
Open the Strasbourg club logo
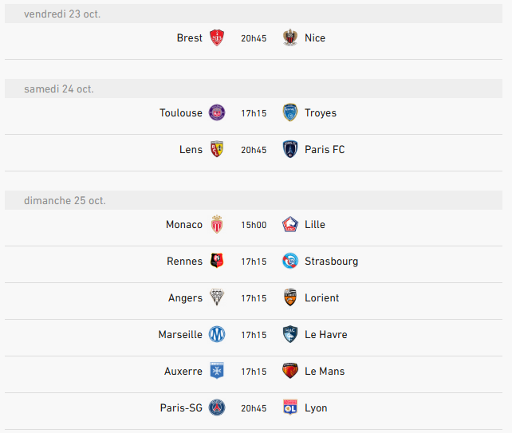[290, 261]
